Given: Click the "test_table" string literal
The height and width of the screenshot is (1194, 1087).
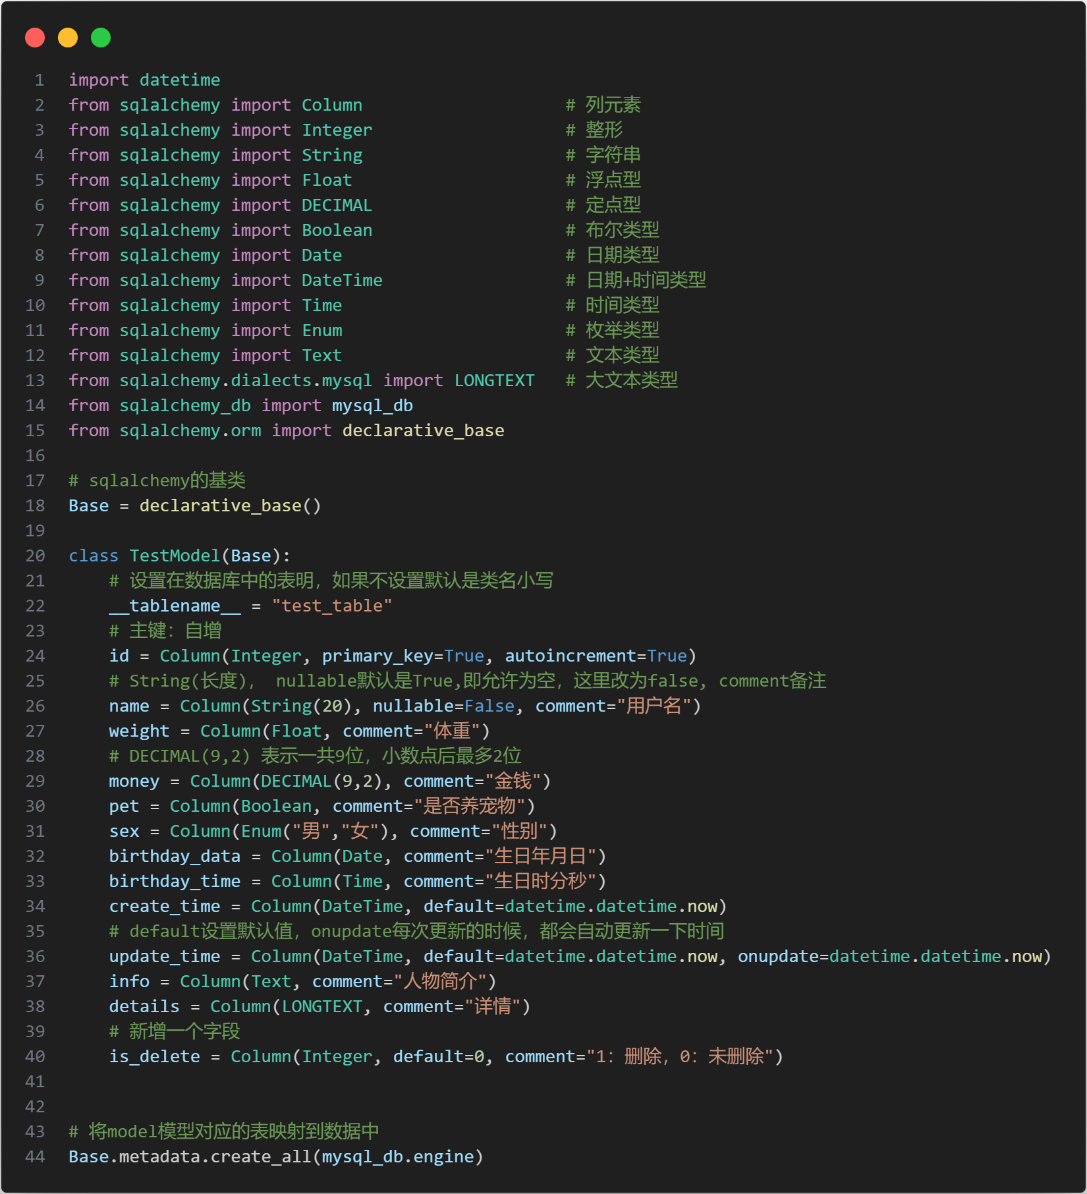Looking at the screenshot, I should 332,606.
